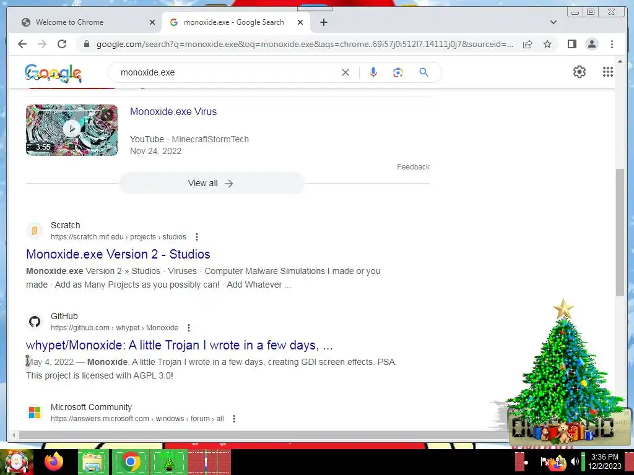Open the Santa Start button

pos(17,462)
